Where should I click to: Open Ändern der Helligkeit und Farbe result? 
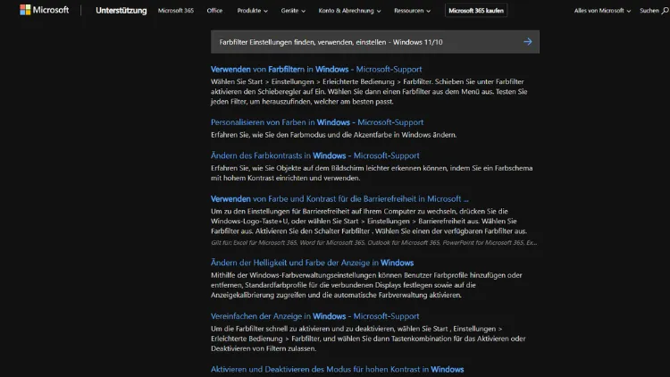[312, 263]
